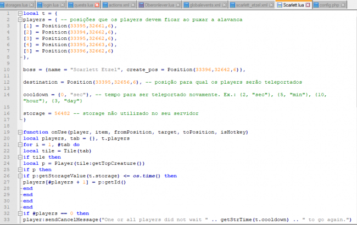Switch to the Oberonlever.lua tab
The height and width of the screenshot is (225, 357).
coord(159,5)
